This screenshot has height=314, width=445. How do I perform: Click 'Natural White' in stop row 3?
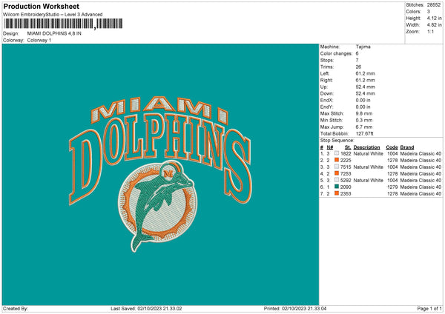click(x=369, y=167)
